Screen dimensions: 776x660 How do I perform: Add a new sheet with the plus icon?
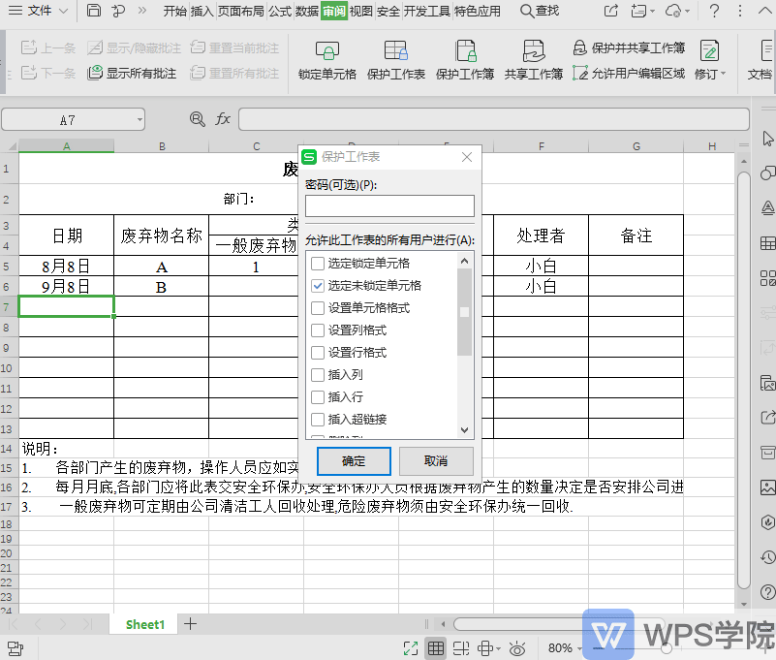click(190, 624)
